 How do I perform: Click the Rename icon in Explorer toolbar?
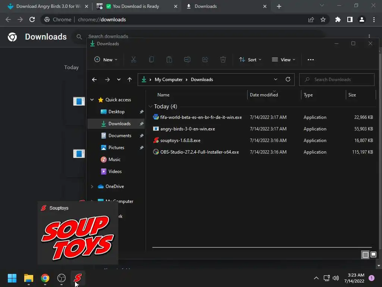coord(187,59)
